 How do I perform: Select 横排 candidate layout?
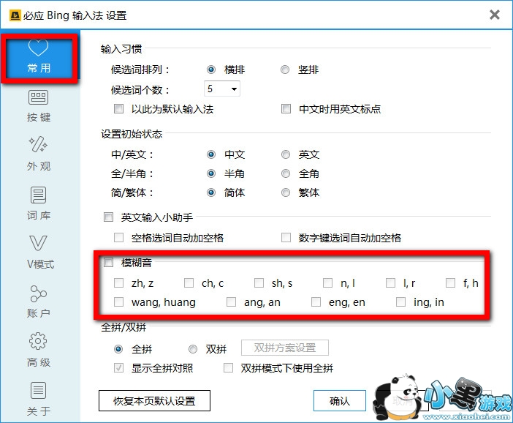211,70
